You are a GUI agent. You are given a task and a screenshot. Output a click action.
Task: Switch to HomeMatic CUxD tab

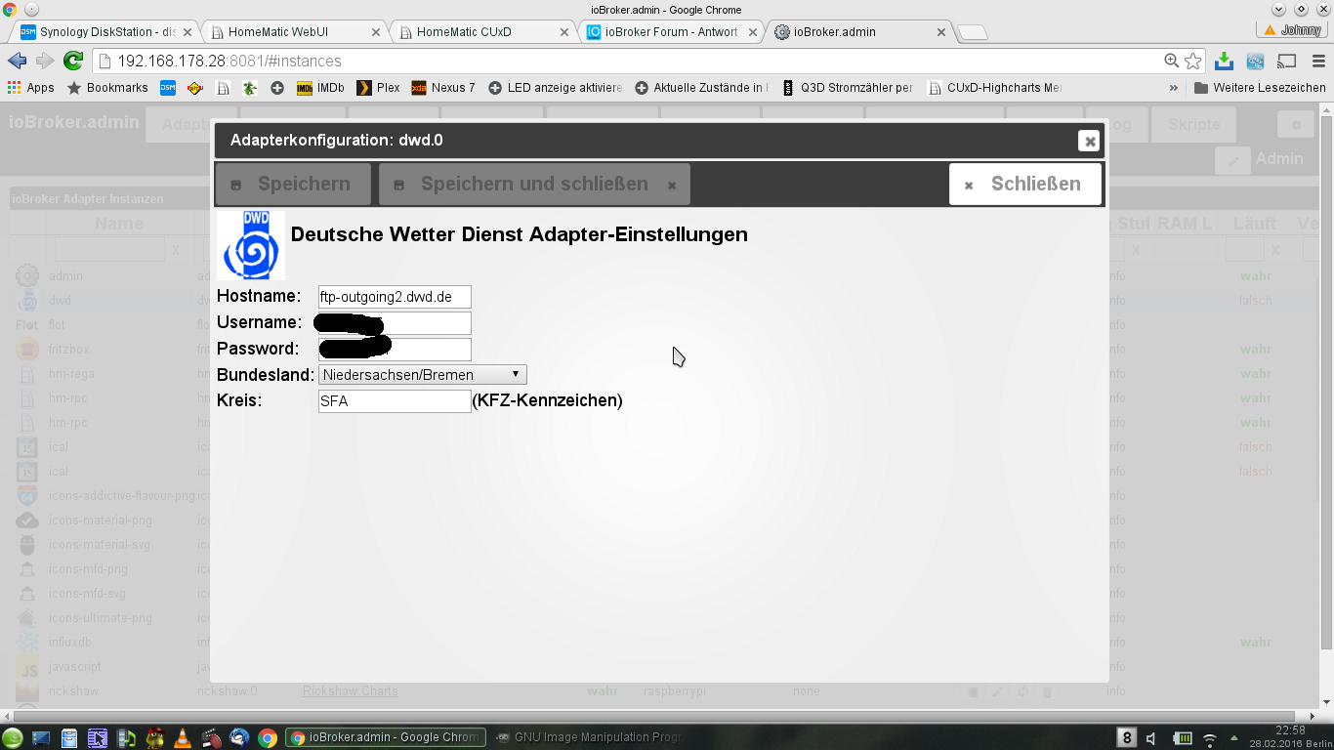(x=485, y=31)
